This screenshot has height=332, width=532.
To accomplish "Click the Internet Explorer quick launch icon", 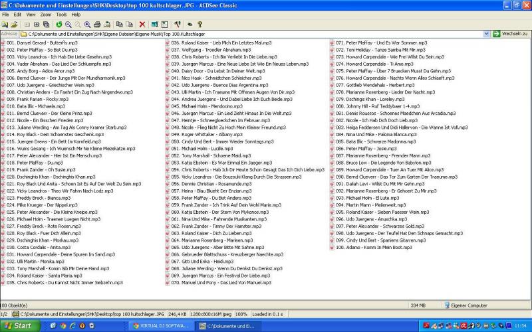I will click(x=72, y=326).
